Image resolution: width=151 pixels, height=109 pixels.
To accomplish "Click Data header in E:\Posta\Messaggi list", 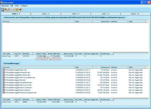I will tap(83, 67).
